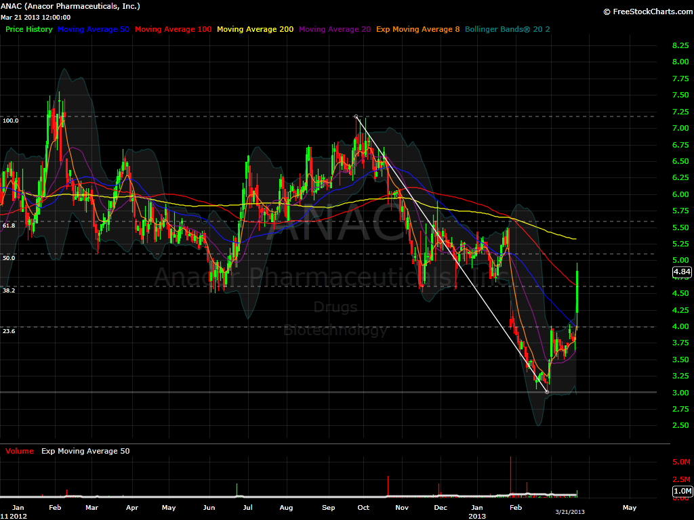Click the 4.25 price axis label

tap(680, 310)
